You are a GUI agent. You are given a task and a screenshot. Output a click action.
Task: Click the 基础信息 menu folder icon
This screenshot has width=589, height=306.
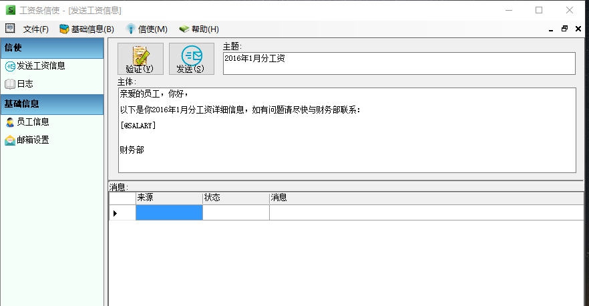click(x=64, y=29)
